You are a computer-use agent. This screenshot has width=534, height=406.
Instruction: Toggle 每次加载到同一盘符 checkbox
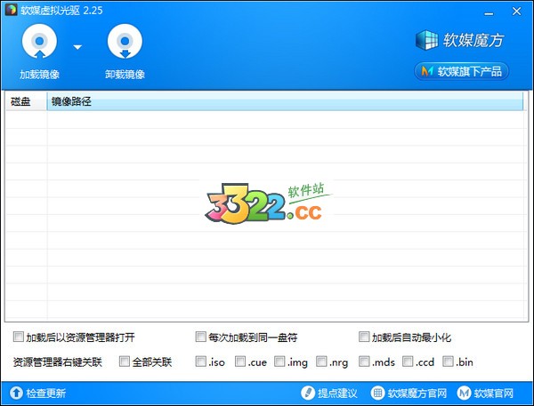201,337
